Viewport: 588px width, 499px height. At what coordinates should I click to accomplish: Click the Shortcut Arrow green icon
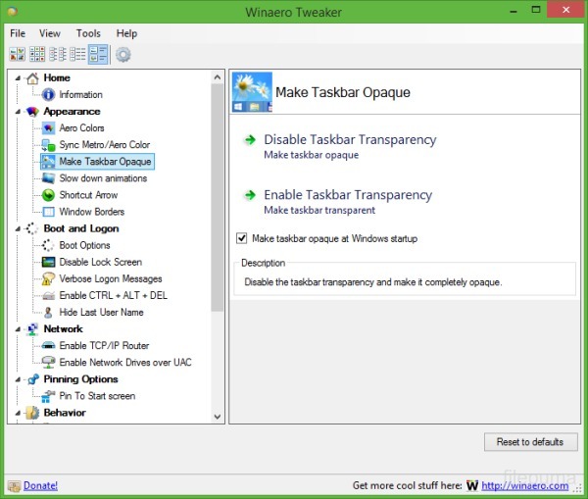point(48,195)
